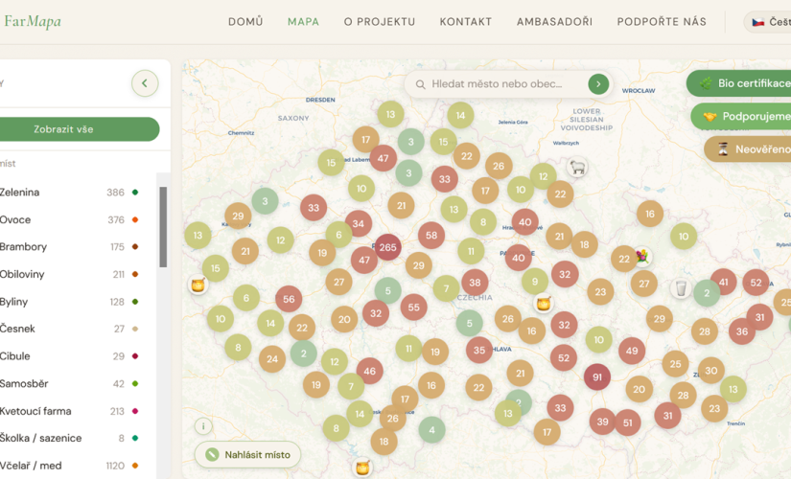
Task: Click the magnifier icon in the search box
Action: [x=420, y=84]
